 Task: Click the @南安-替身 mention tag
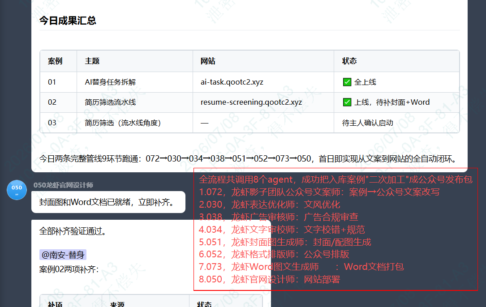[63, 255]
